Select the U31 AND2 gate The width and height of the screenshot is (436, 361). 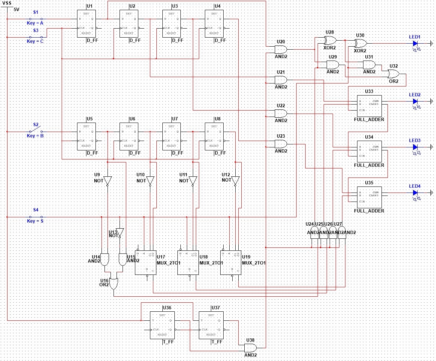(x=369, y=65)
